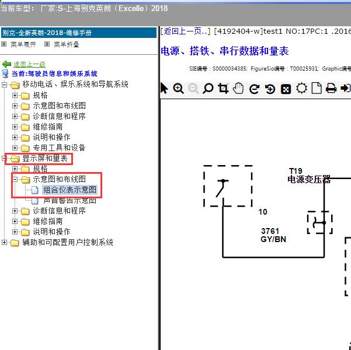Click the blank page document icon
This screenshot has height=350, width=351.
(x=317, y=88)
